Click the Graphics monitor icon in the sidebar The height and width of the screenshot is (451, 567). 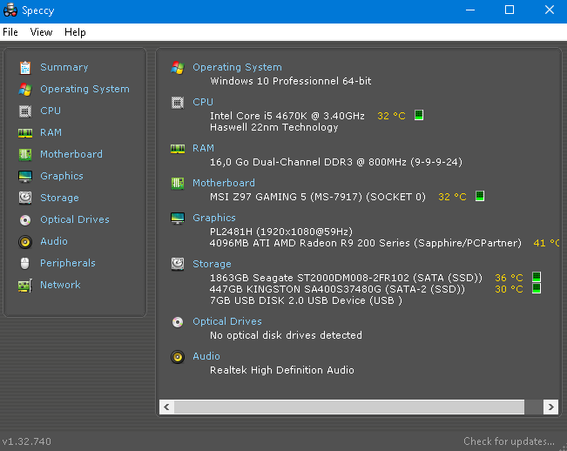coord(24,176)
